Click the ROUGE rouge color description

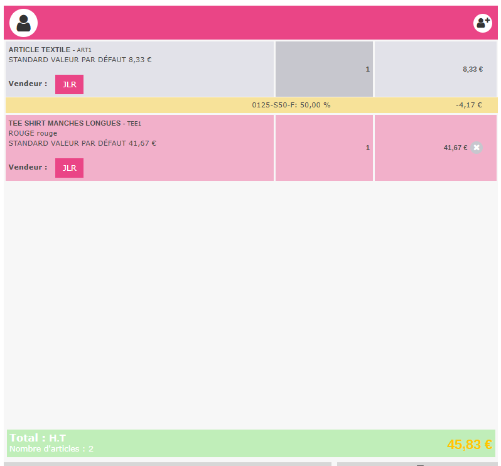pyautogui.click(x=33, y=133)
